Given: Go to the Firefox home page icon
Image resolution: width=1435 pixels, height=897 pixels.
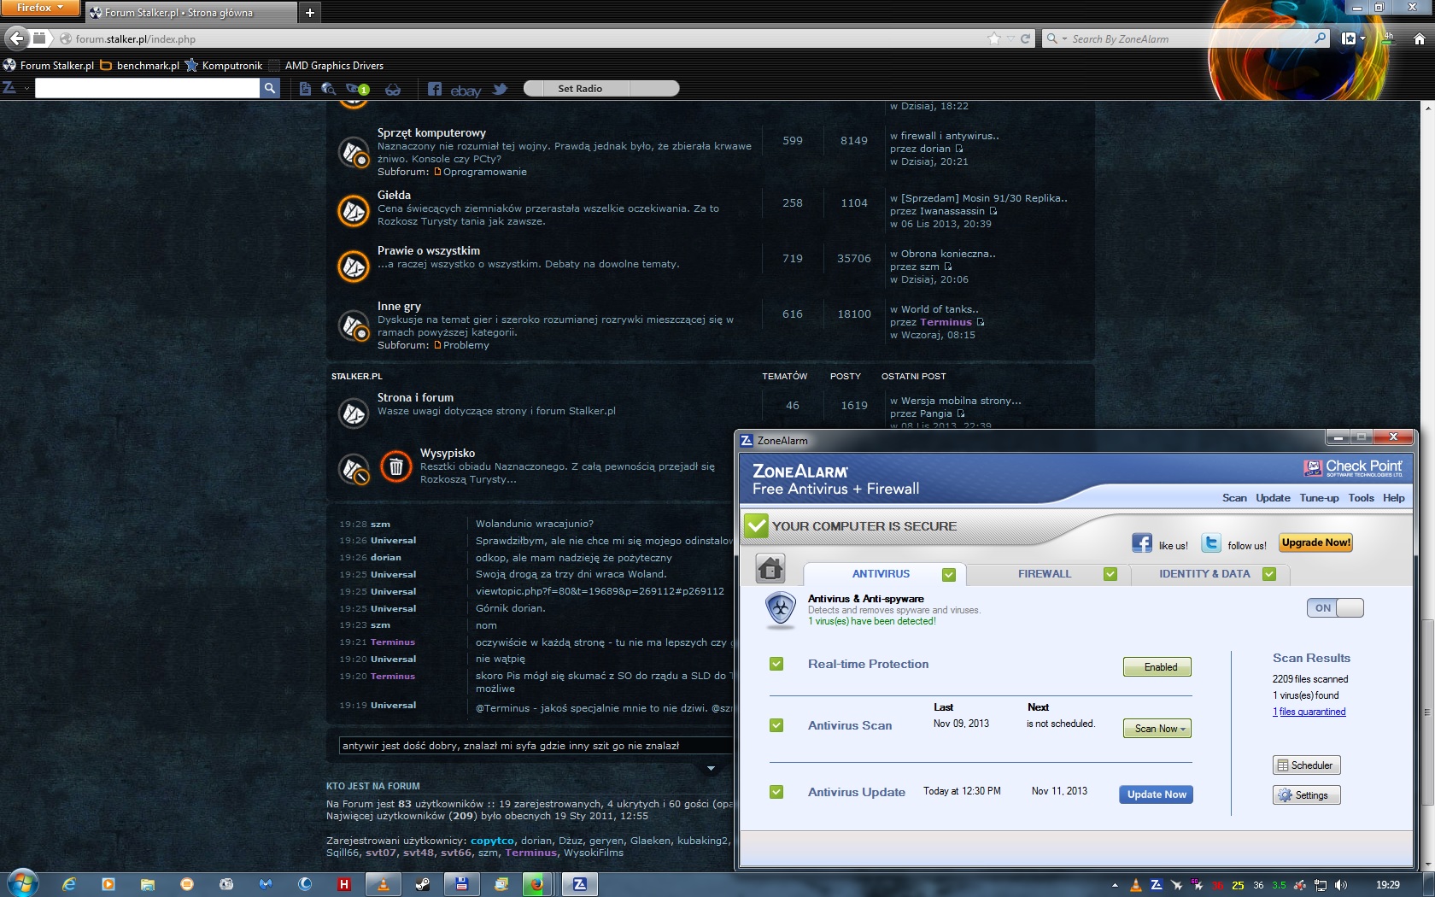Looking at the screenshot, I should click(x=1419, y=38).
